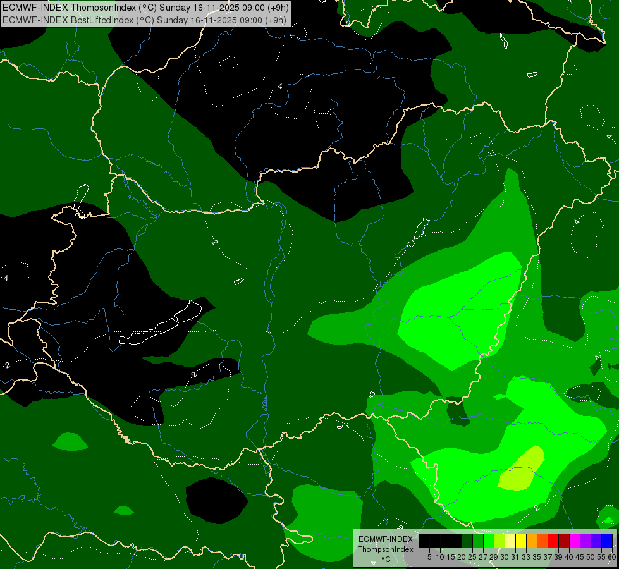The width and height of the screenshot is (619, 569).
Task: Click the legend scale value 33
Action: 526,557
